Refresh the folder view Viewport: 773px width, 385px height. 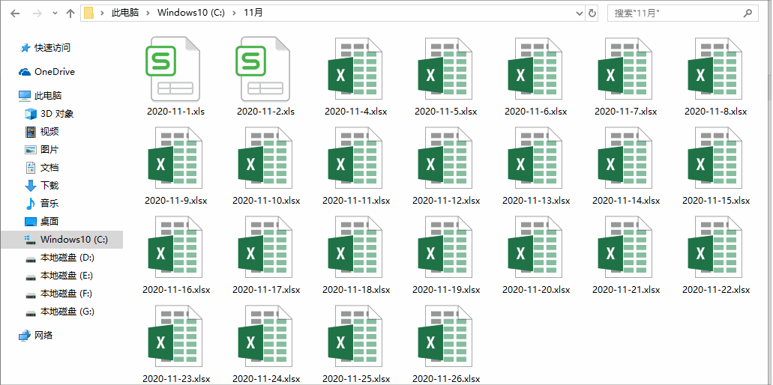pyautogui.click(x=592, y=13)
